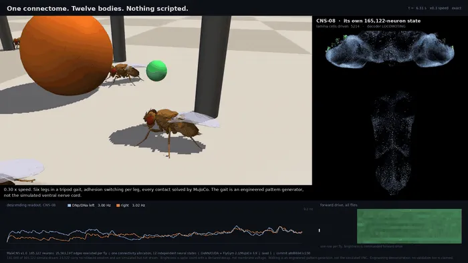Click the white marker left of the heatmap
This screenshot has width=468, height=263.
tap(319, 230)
